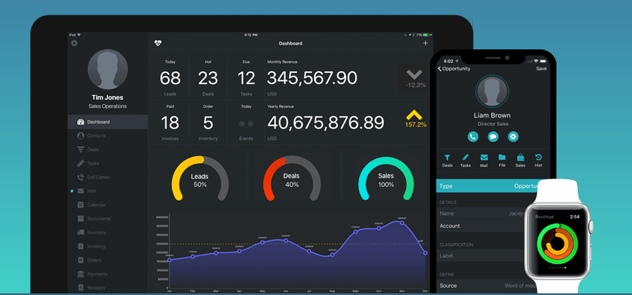Open settings gear on iPad sidebar

74,43
